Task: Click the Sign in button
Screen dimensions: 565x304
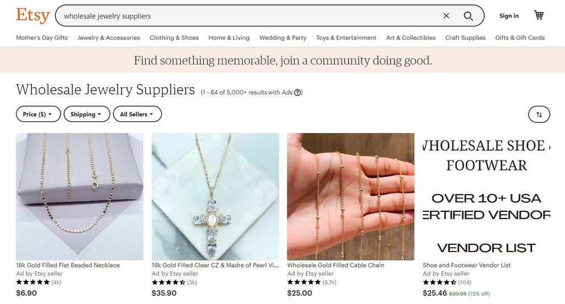Action: tap(509, 16)
